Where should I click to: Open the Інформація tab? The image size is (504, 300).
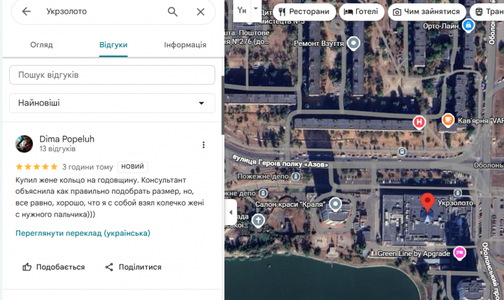pyautogui.click(x=185, y=45)
